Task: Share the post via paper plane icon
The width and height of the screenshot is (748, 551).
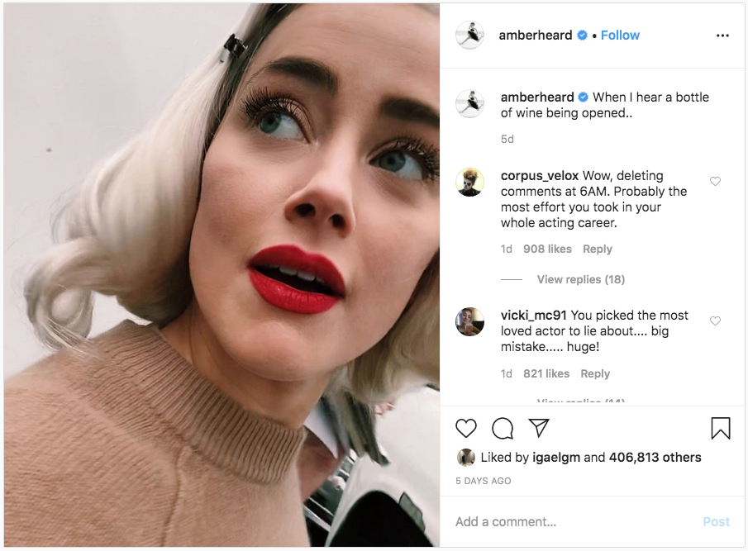Action: coord(539,428)
